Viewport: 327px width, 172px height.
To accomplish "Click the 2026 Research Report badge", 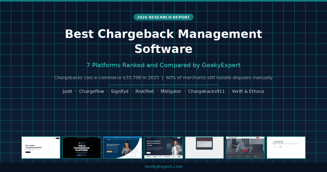I will [x=163, y=17].
